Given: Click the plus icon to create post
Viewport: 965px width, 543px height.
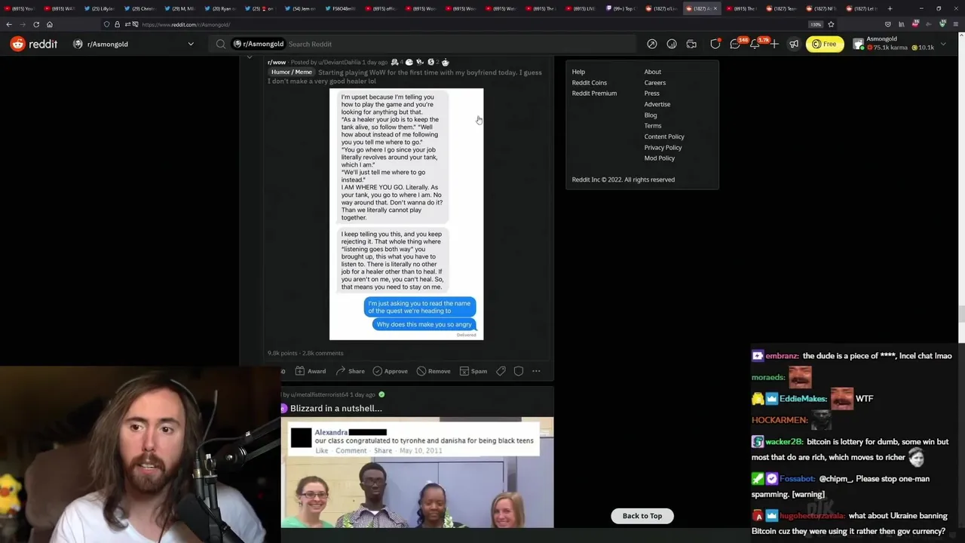Looking at the screenshot, I should [774, 44].
